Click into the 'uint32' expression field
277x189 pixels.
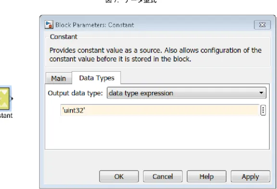tap(160, 110)
